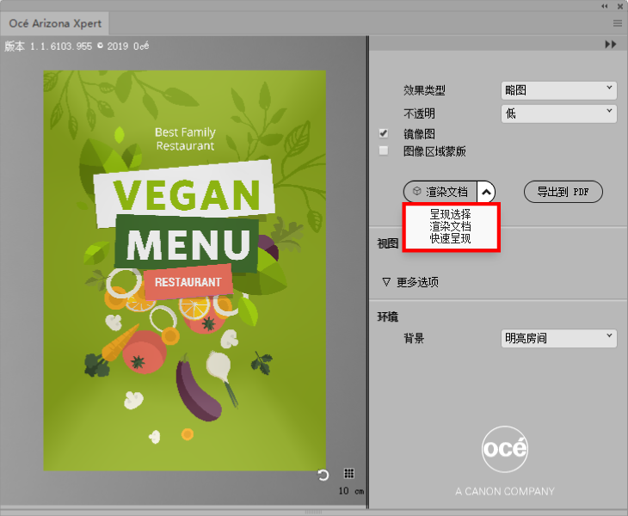Click the 渲染文档 button
The height and width of the screenshot is (516, 628).
click(440, 192)
